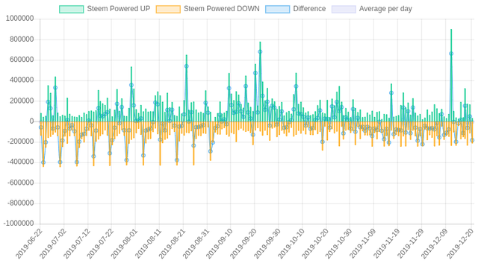This screenshot has width=478, height=269.
Task: Select the Difference peak point near 2019-08-22
Action: coord(187,66)
